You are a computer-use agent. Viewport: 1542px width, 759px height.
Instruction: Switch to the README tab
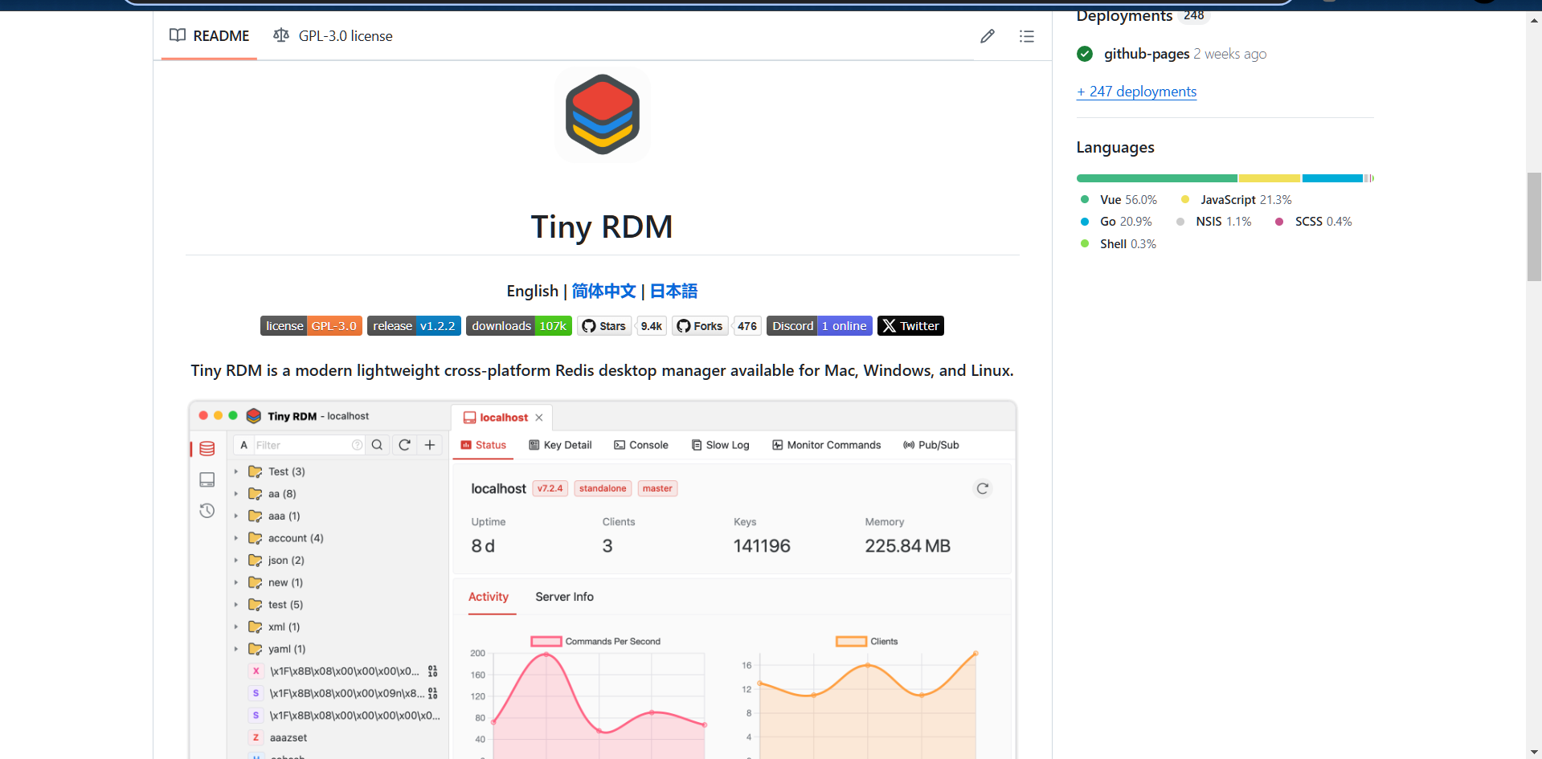point(209,36)
